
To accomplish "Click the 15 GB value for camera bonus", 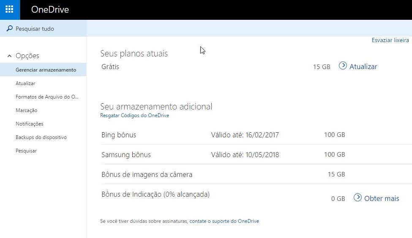I will (x=336, y=174).
